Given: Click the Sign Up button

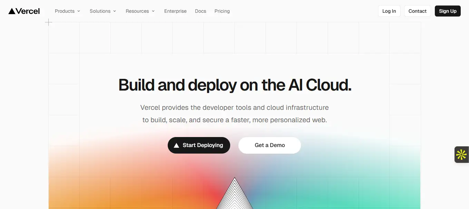Looking at the screenshot, I should [x=448, y=11].
